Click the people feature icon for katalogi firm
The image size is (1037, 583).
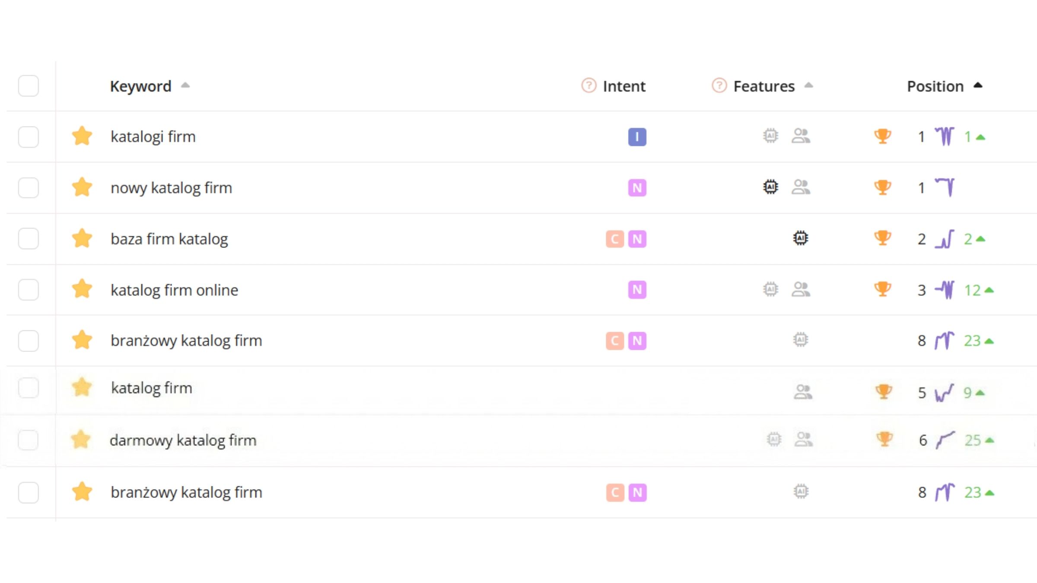point(801,136)
